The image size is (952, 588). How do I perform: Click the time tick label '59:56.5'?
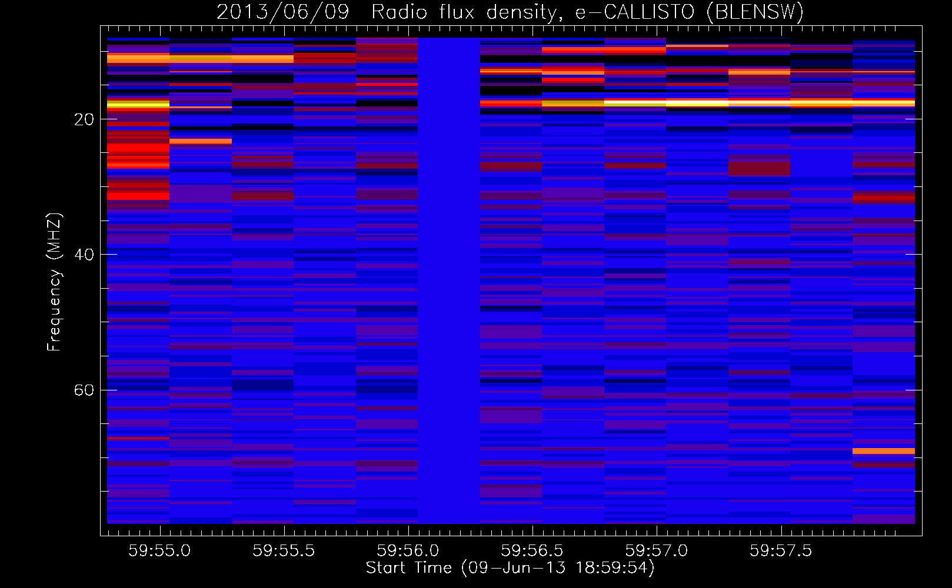click(532, 551)
